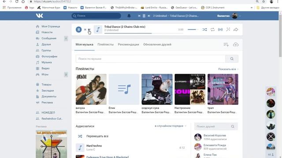Go to Моя Страница in sidebar

51,26
